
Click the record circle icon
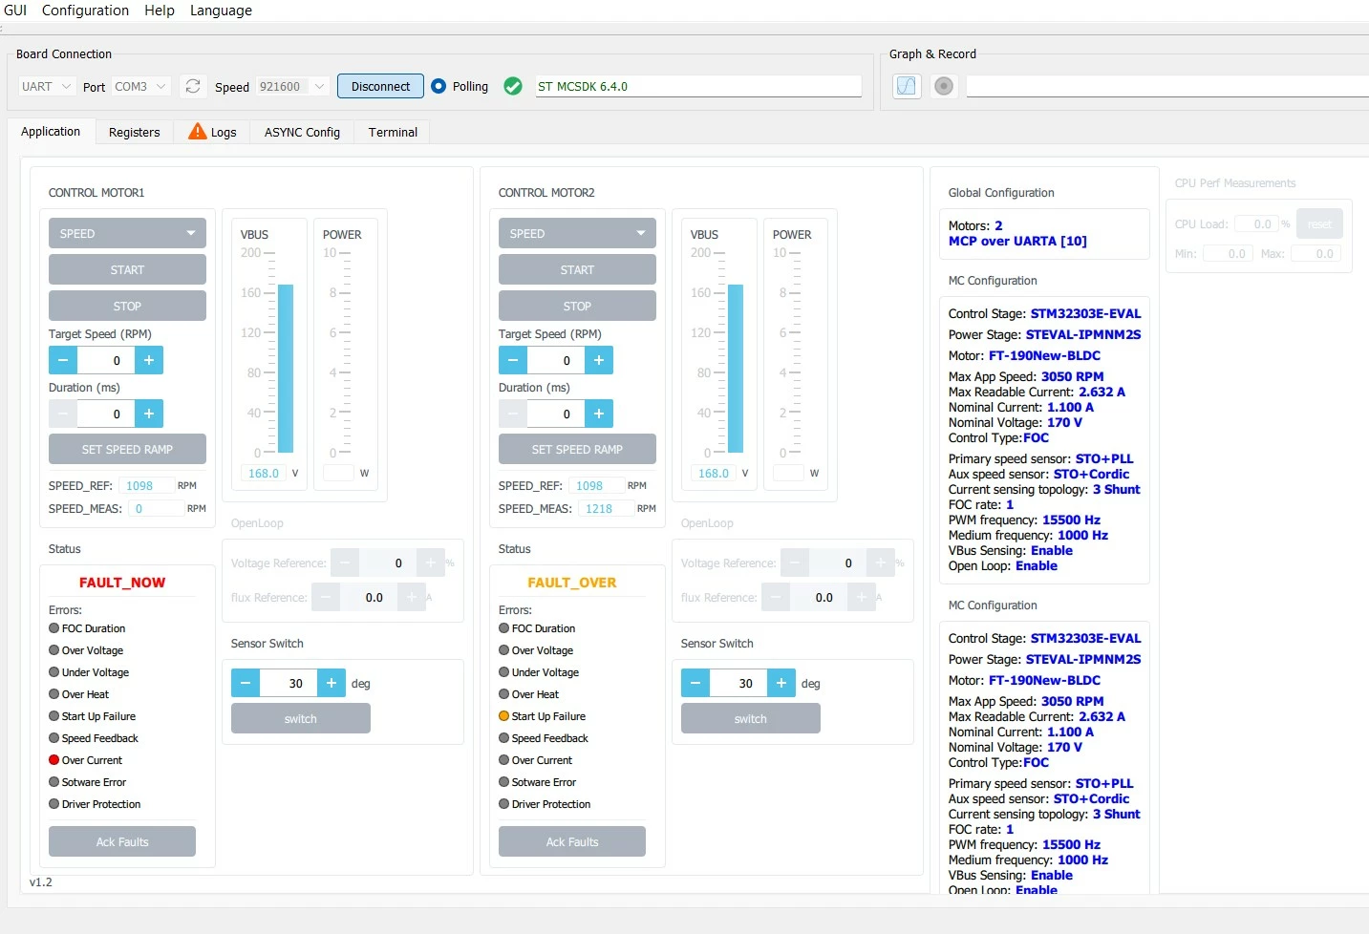[x=944, y=86]
